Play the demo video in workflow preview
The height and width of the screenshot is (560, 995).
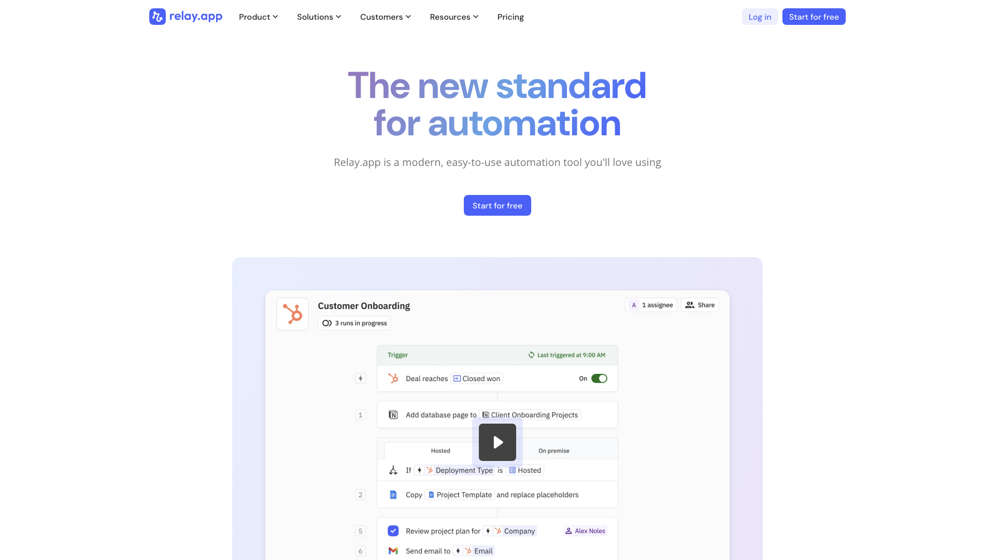tap(497, 442)
